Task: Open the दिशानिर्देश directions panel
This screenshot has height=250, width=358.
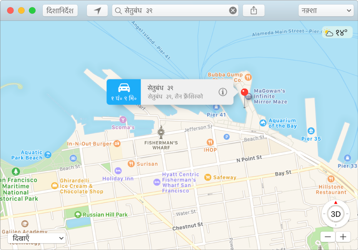Action: coord(60,10)
